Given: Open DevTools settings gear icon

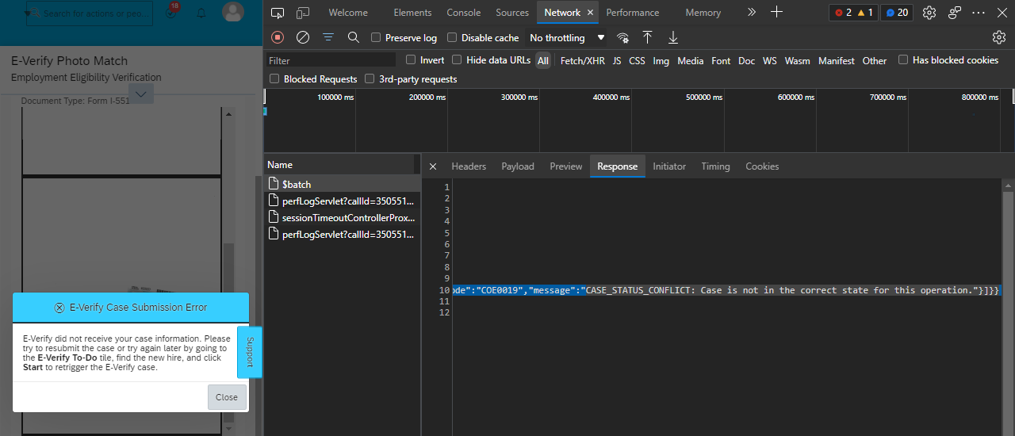Looking at the screenshot, I should [929, 13].
